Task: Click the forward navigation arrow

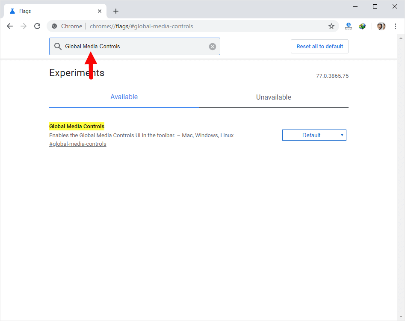Action: tap(24, 26)
